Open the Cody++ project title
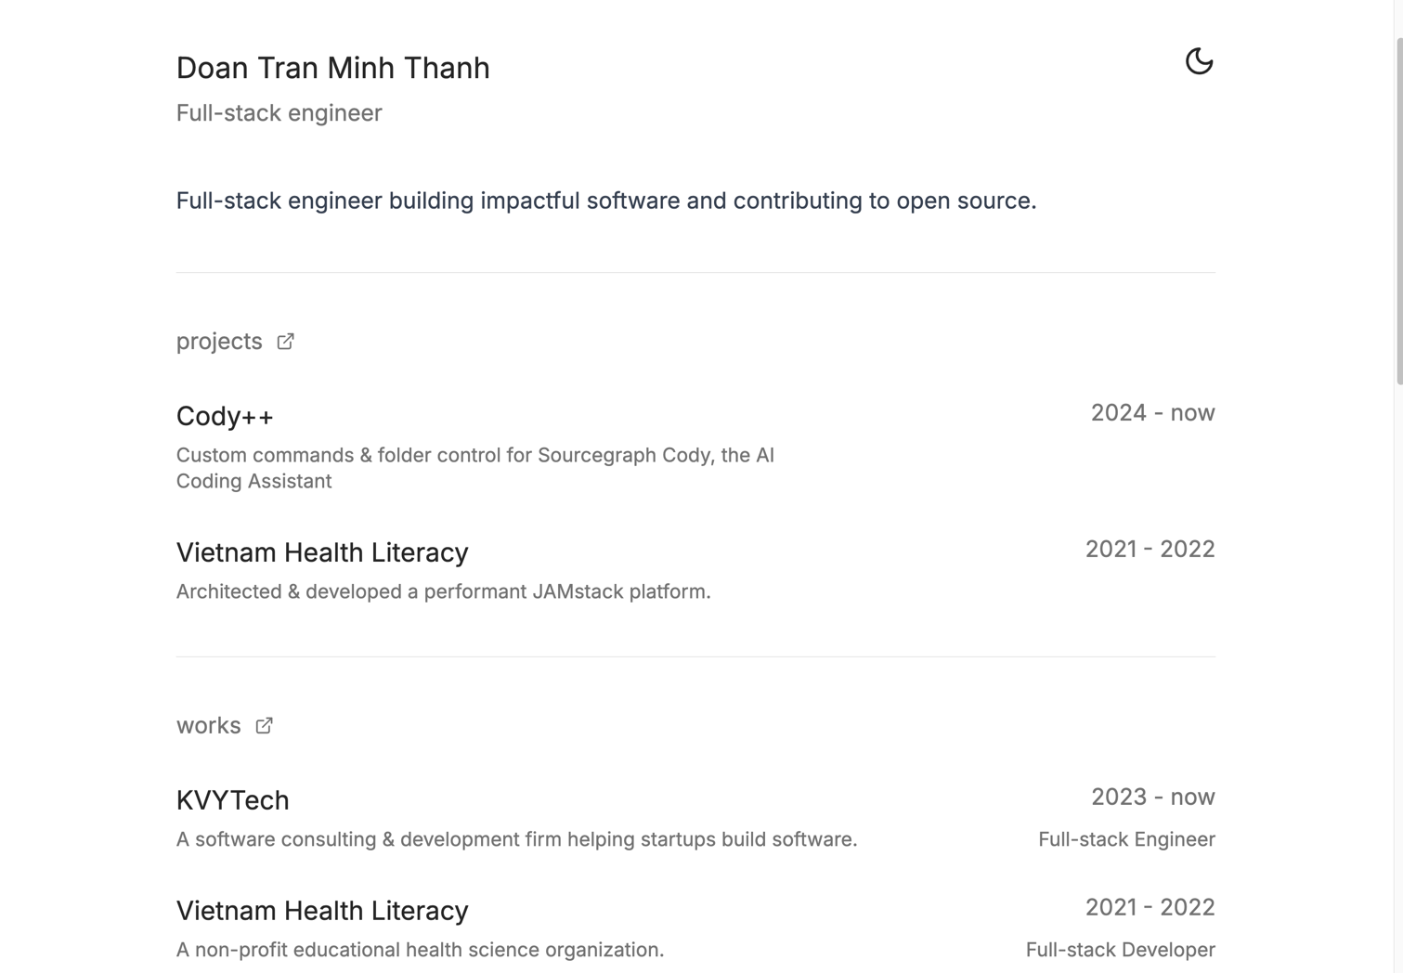Screen dimensions: 1403x973 pos(225,416)
